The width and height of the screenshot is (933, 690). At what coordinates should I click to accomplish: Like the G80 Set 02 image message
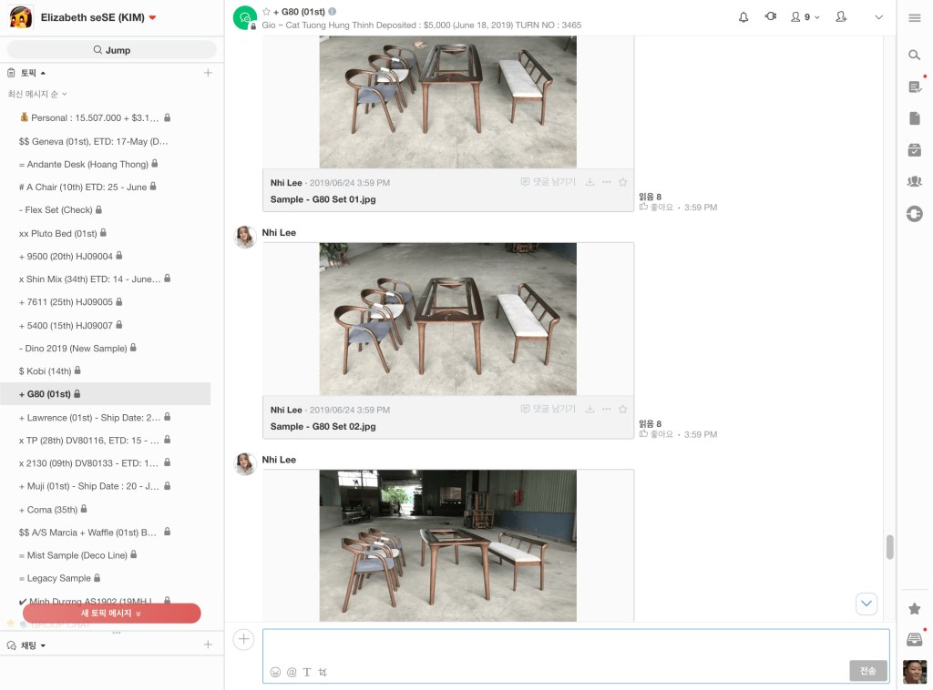[x=656, y=434]
